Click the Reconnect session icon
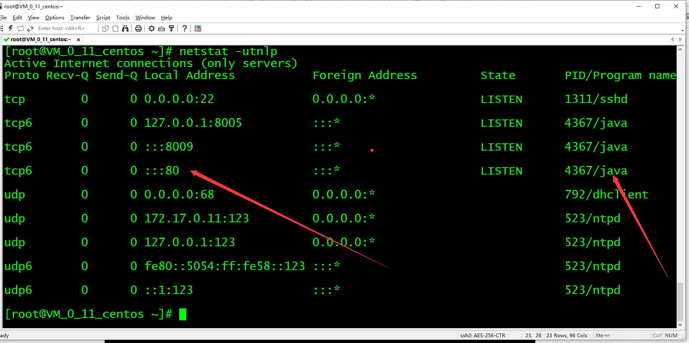Image resolution: width=689 pixels, height=343 pixels. pyautogui.click(x=21, y=28)
